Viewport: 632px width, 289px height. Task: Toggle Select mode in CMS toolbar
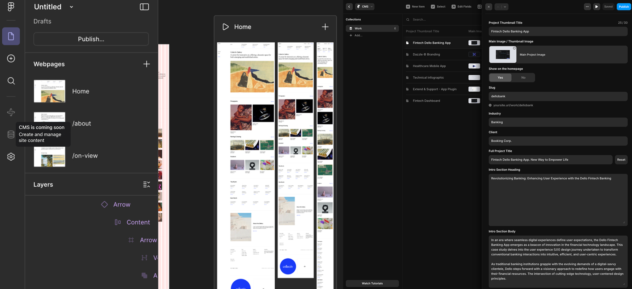[438, 6]
